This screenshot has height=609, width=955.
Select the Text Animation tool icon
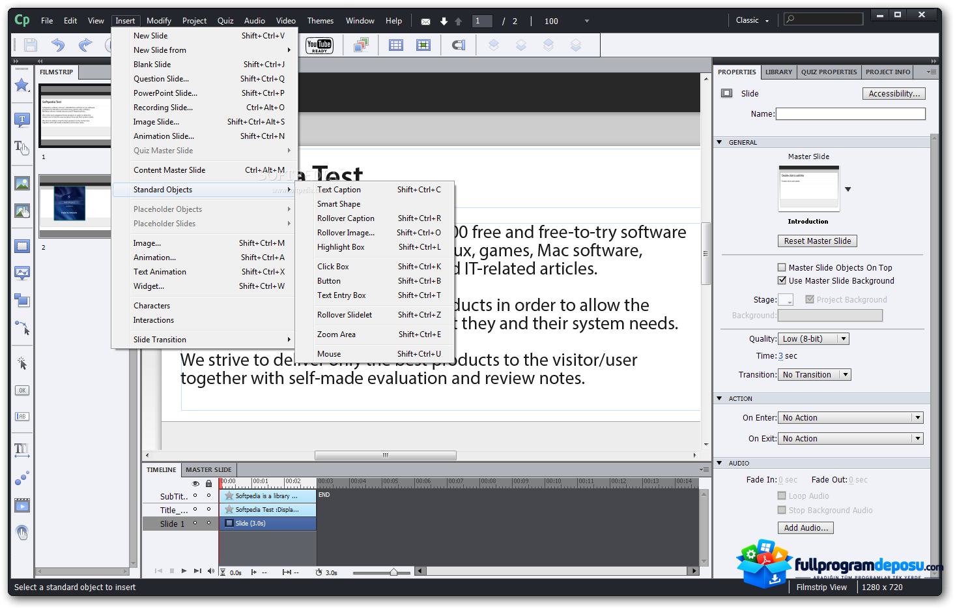point(22,449)
